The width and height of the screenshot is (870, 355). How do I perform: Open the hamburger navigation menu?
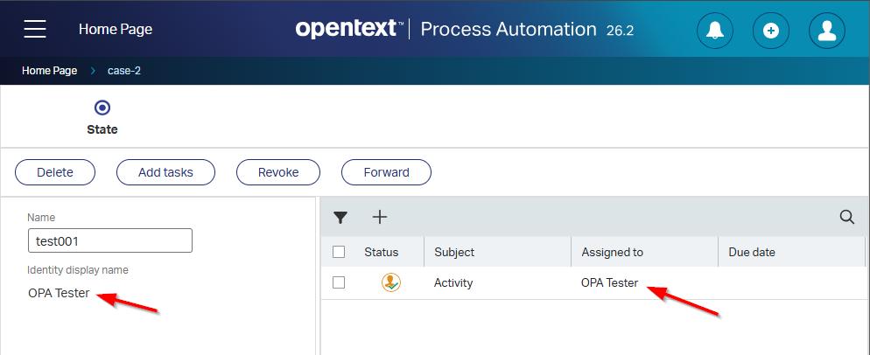(35, 29)
